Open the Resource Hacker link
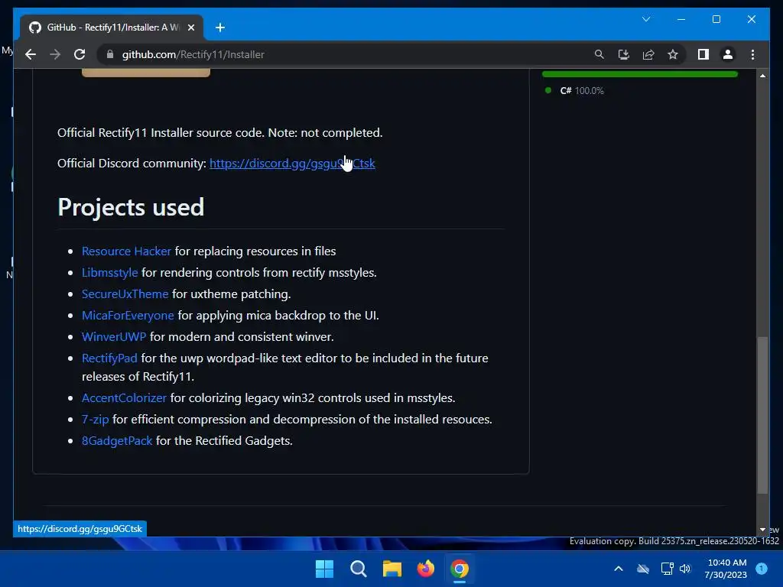This screenshot has height=587, width=783. point(126,251)
